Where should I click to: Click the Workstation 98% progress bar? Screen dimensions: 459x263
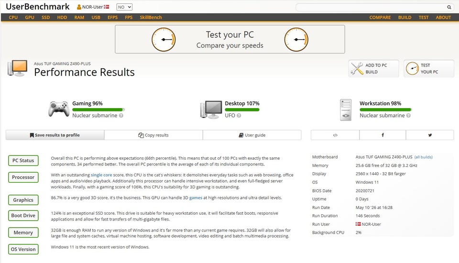pos(385,110)
